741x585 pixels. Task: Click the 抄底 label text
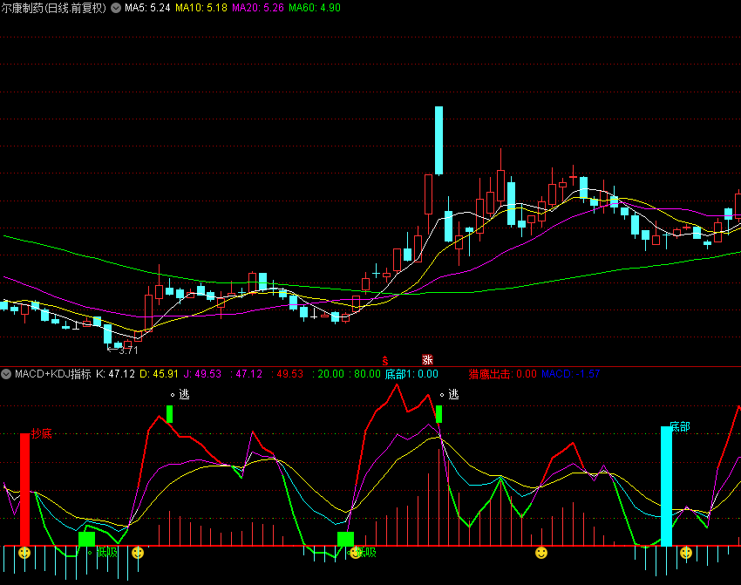[x=42, y=434]
